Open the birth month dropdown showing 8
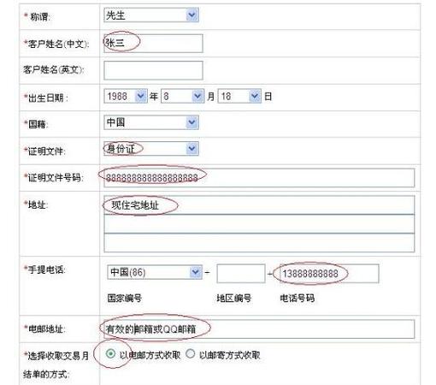 [182, 96]
